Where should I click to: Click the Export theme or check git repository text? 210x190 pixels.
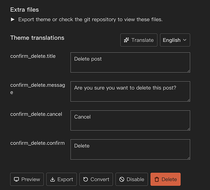coord(90,19)
